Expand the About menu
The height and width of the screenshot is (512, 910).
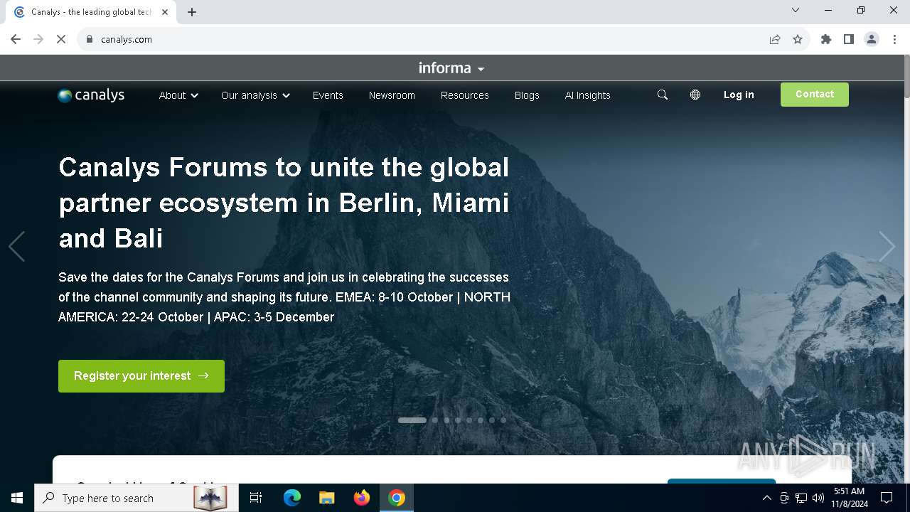pos(178,95)
